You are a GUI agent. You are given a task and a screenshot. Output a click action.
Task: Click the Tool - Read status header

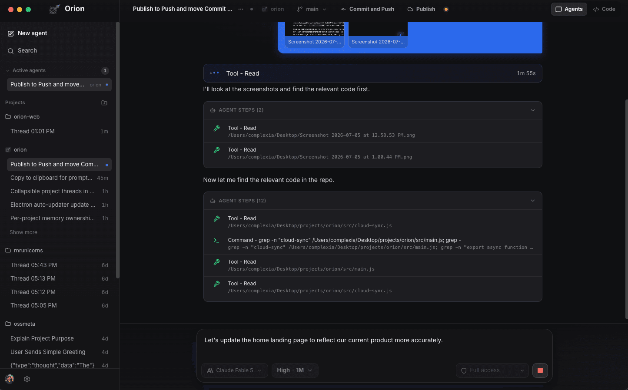[372, 73]
